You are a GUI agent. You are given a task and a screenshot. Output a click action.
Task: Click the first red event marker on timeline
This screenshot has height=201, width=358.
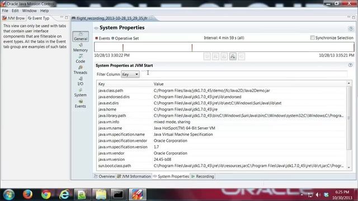pos(123,47)
